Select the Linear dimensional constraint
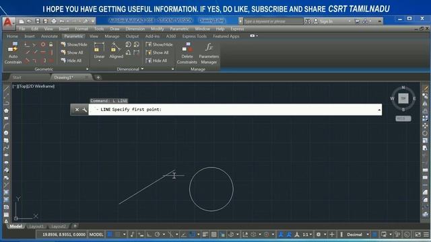Screen dimensions: 431x242 pyautogui.click(x=99, y=50)
